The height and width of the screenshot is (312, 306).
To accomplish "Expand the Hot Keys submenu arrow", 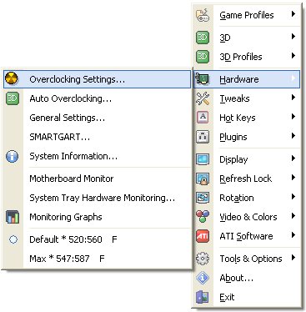I will [293, 117].
